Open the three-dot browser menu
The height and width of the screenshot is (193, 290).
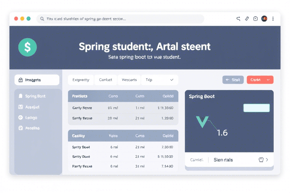pos(273,18)
